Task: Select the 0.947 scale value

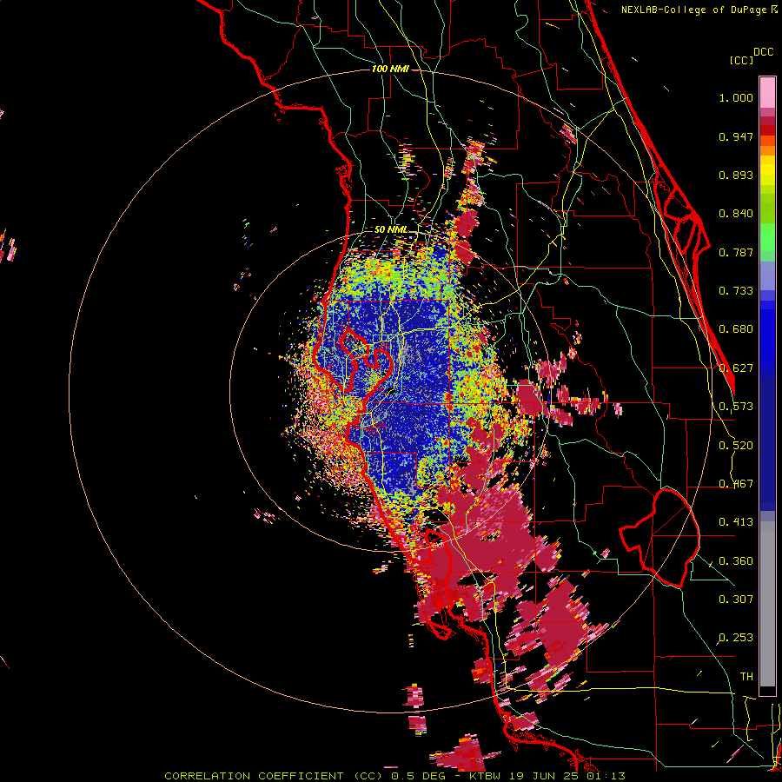Action: pos(736,136)
